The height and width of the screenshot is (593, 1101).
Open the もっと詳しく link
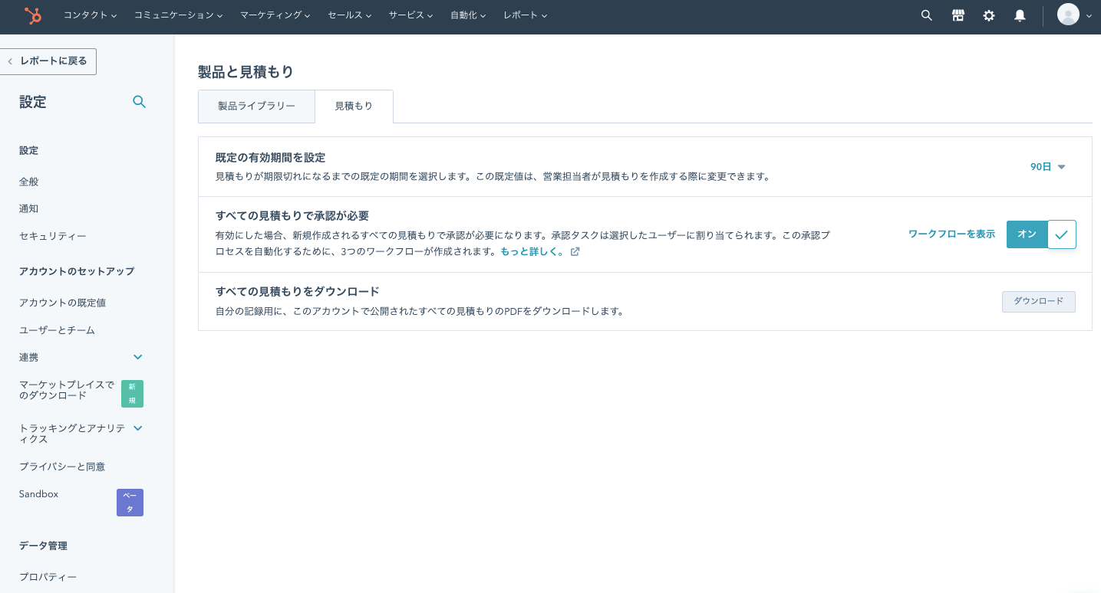point(532,251)
